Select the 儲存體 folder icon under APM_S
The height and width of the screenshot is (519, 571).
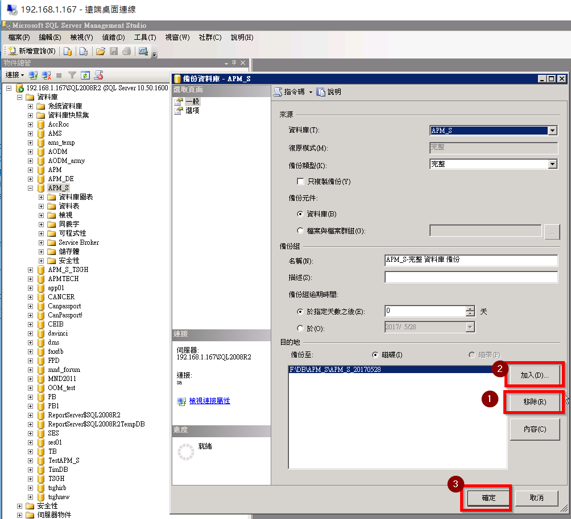[x=52, y=252]
